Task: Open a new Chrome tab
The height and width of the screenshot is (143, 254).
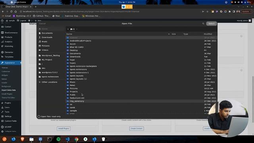Action: (36, 7)
